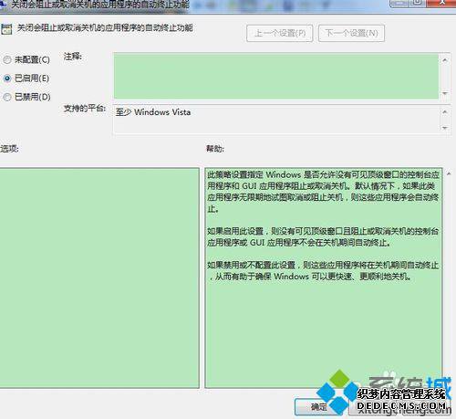Click the 上一个设置(P) button
456x419 pixels.
pyautogui.click(x=280, y=33)
